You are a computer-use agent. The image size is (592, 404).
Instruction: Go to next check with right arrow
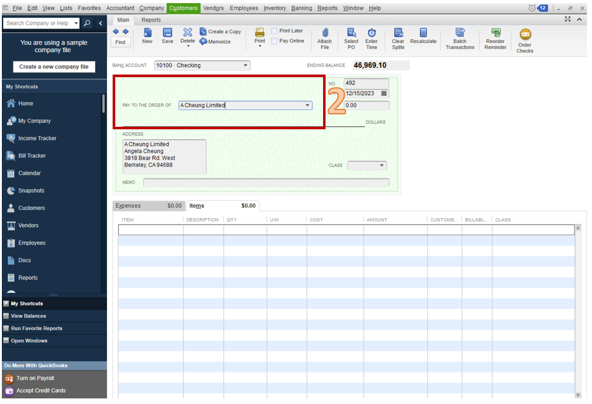point(126,32)
